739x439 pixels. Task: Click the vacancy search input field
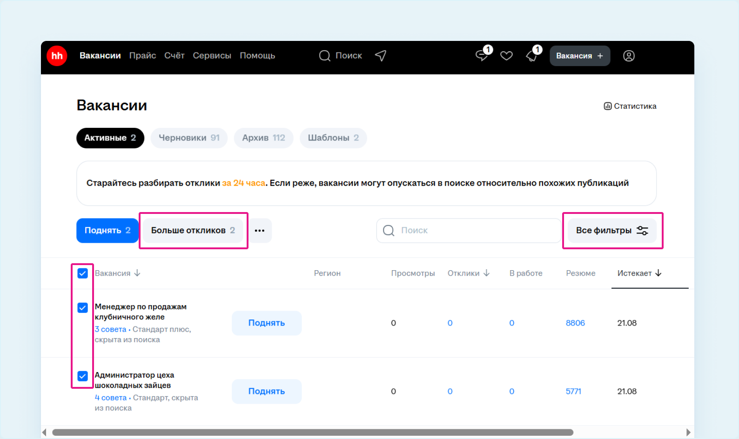pyautogui.click(x=469, y=231)
